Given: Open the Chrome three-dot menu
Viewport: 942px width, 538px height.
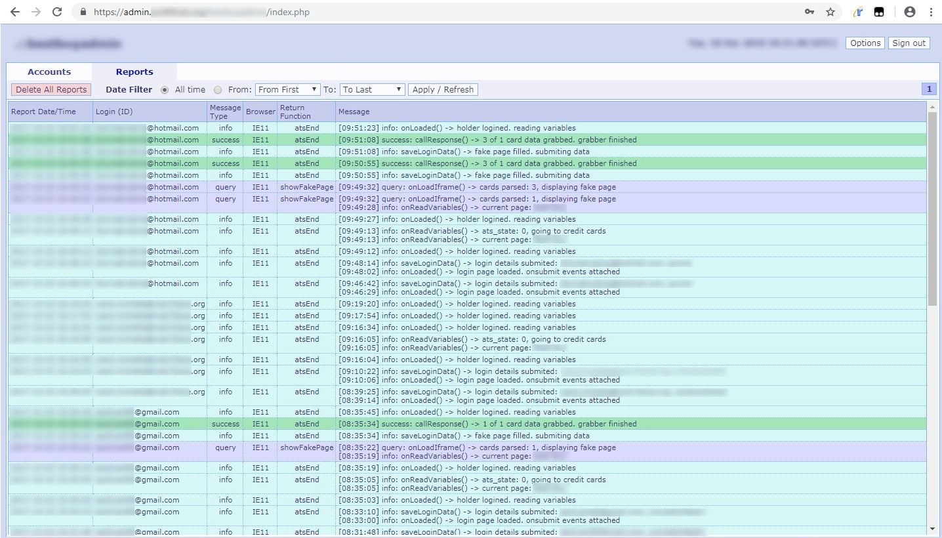Looking at the screenshot, I should pos(931,12).
